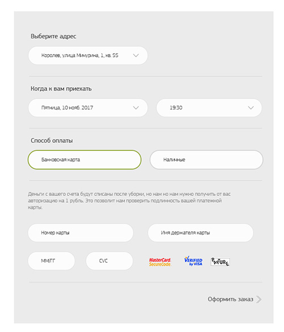Focus the Номер карты input field
This screenshot has width=284, height=332.
(81, 233)
